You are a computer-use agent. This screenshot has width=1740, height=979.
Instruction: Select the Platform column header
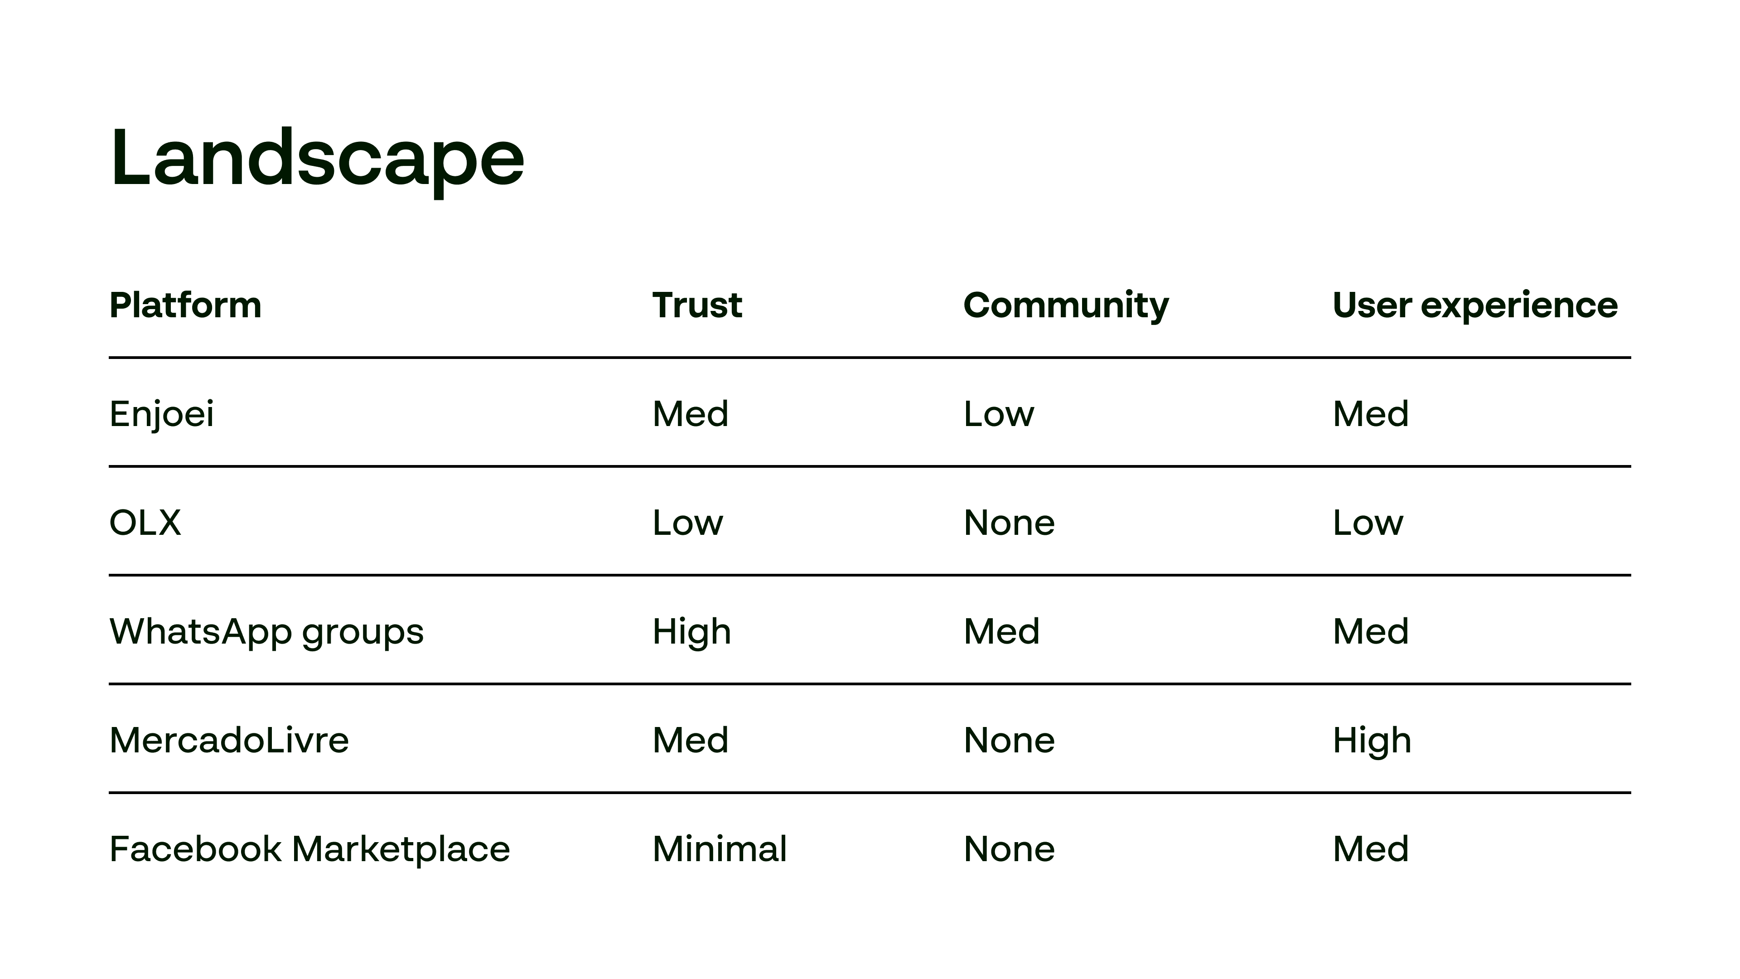[185, 305]
